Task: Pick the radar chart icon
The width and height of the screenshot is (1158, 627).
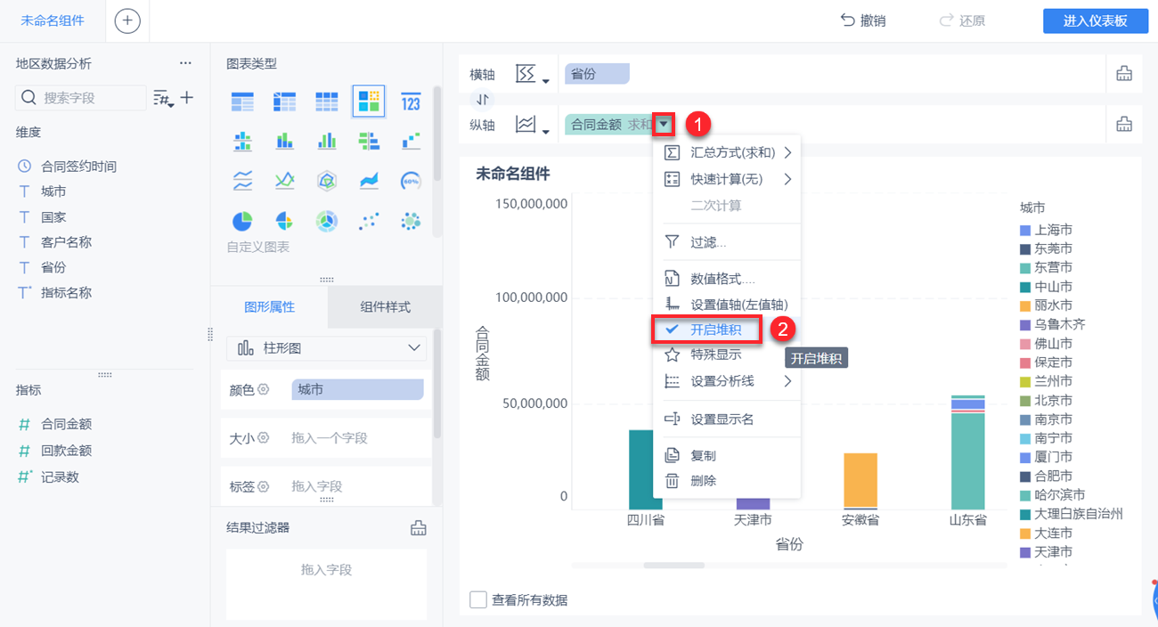Action: coord(327,181)
